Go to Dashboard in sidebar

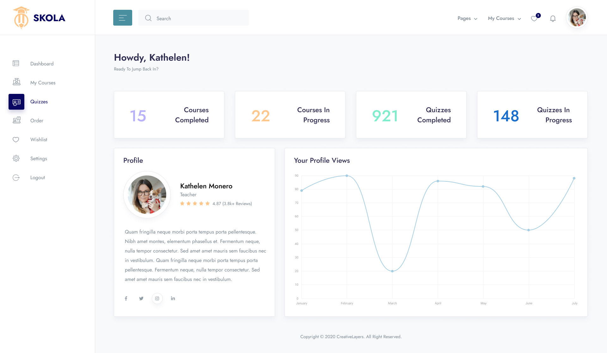tap(42, 64)
